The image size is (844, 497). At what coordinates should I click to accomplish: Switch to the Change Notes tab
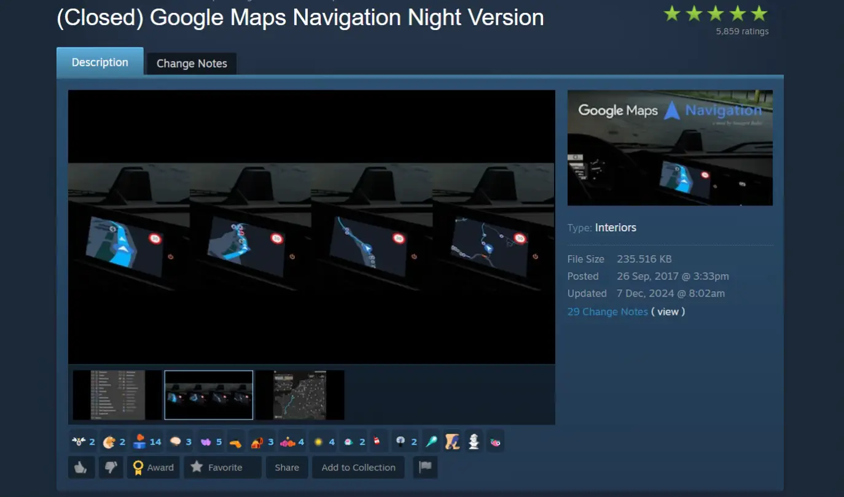pyautogui.click(x=192, y=63)
